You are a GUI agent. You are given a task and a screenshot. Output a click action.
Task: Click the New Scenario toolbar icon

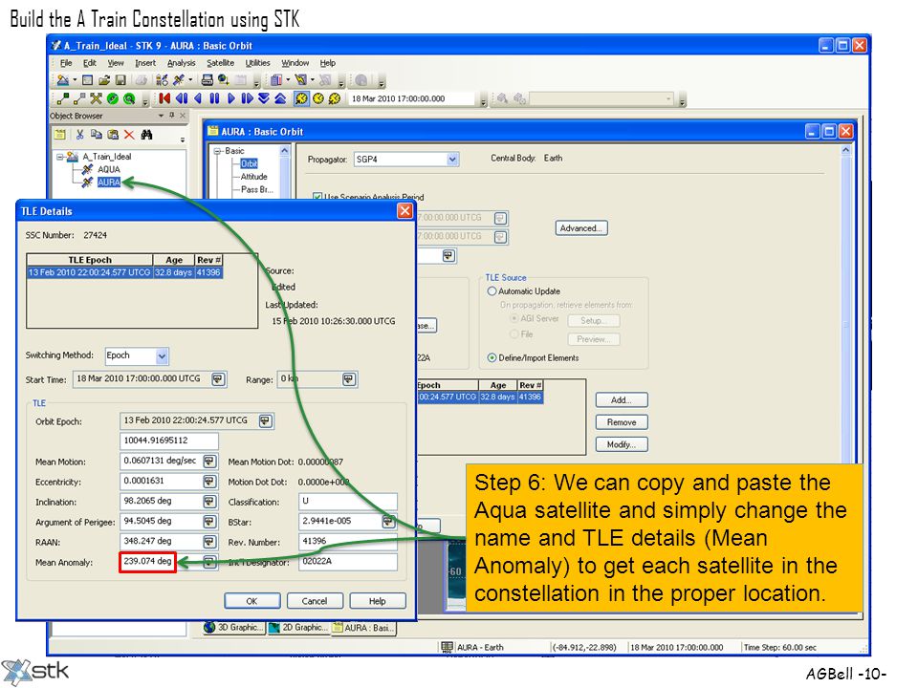pyautogui.click(x=63, y=80)
